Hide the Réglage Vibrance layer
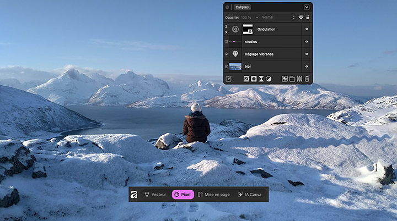Image resolution: width=397 pixels, height=221 pixels. click(x=307, y=54)
